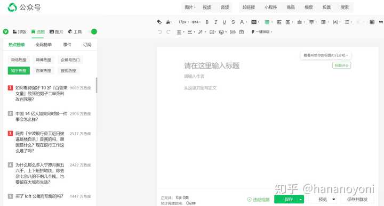384x206 pixels.
Task: Click 超链接 in the top insert bar
Action: click(249, 7)
